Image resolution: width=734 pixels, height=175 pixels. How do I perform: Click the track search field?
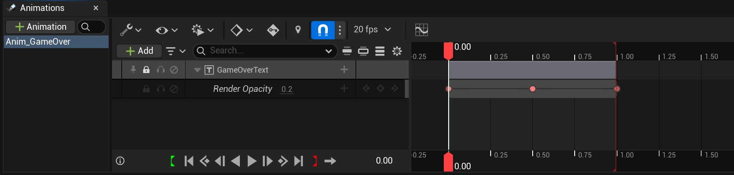click(x=265, y=51)
